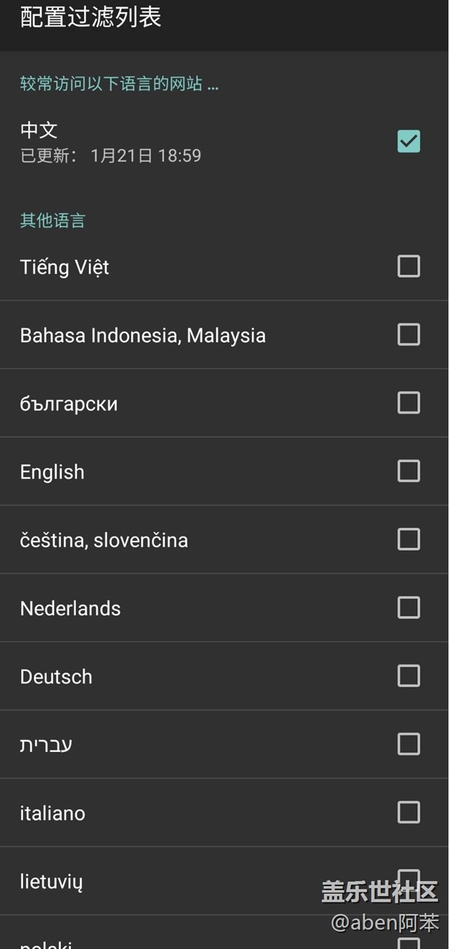This screenshot has height=949, width=449.
Task: Check the Deutsch filter box
Action: [x=408, y=676]
